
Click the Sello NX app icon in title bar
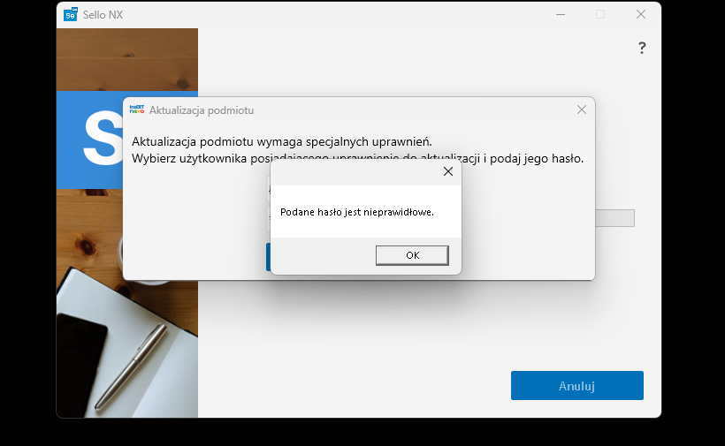(71, 14)
